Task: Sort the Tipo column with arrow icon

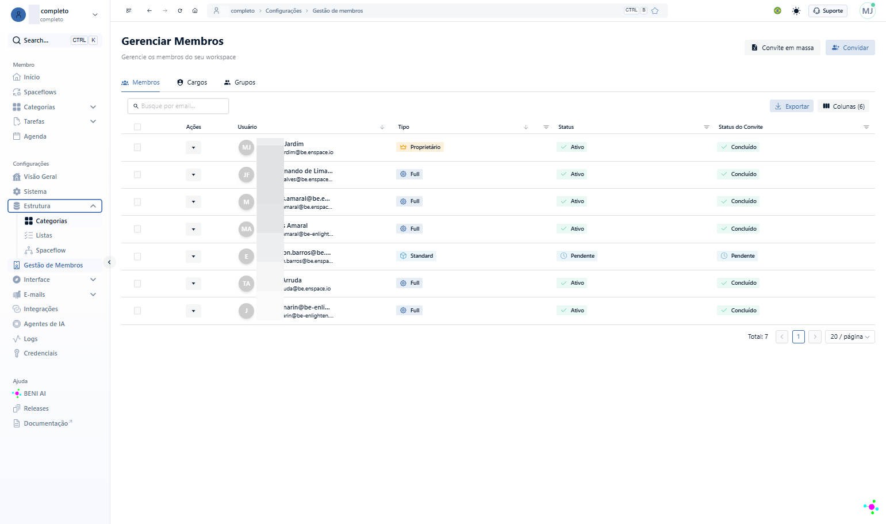Action: (526, 127)
